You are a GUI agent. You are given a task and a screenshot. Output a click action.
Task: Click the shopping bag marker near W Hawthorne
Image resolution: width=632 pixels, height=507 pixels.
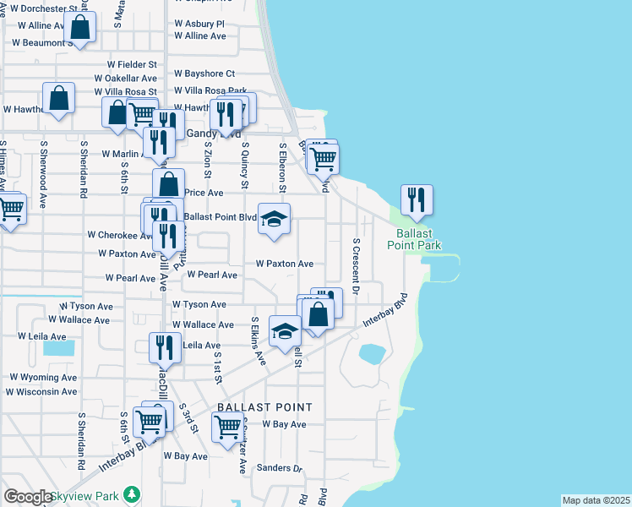[x=59, y=101]
